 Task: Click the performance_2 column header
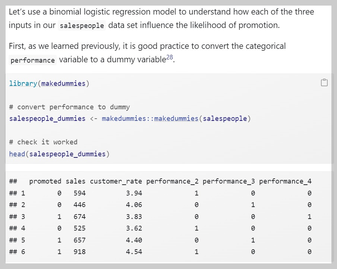(172, 181)
